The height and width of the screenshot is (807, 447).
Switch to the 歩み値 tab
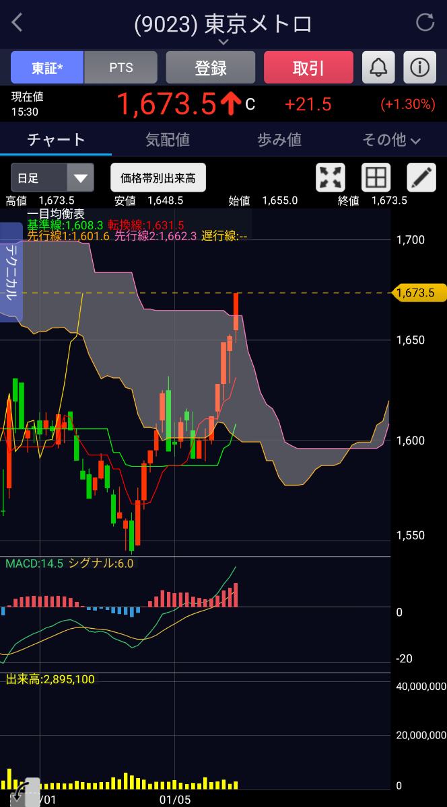tap(279, 140)
